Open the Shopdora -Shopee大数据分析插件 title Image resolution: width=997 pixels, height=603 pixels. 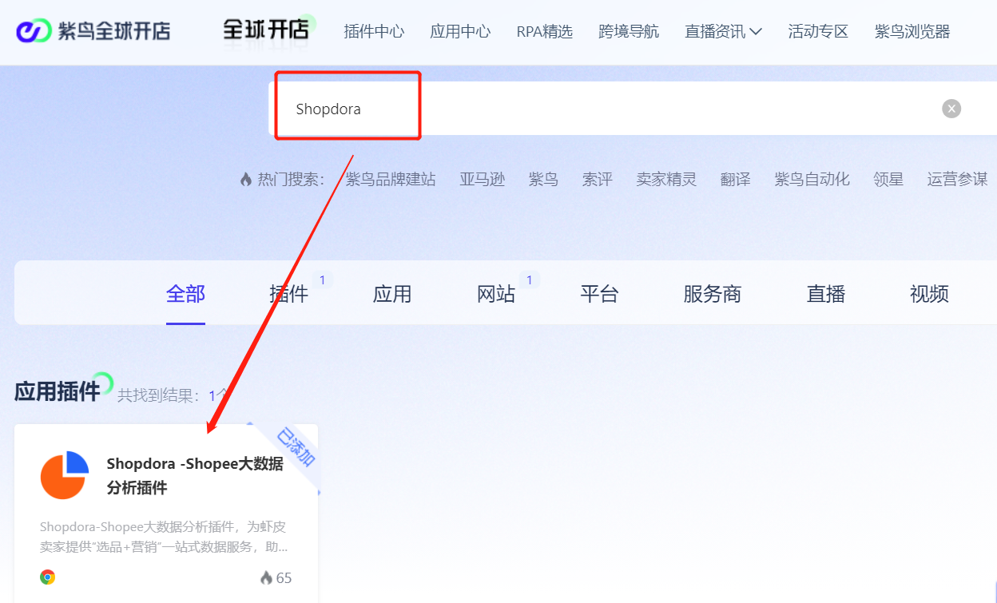(195, 475)
